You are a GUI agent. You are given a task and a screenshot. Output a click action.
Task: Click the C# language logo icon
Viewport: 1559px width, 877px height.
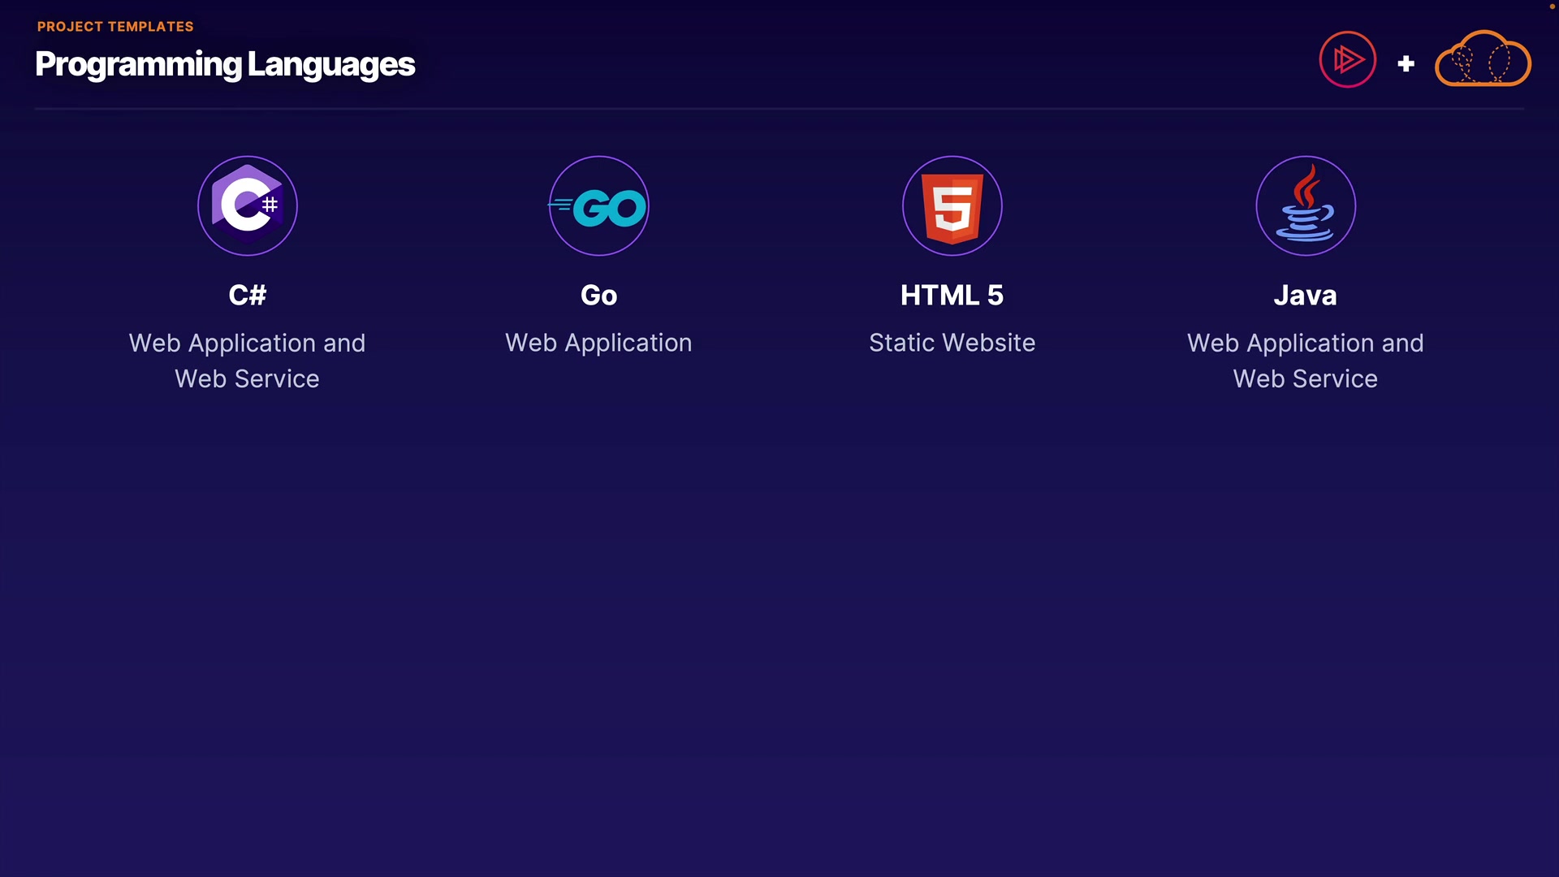tap(248, 205)
